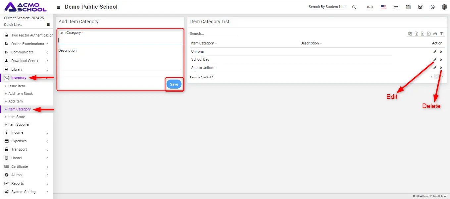This screenshot has height=199, width=450.
Task: Edit the School Bag category
Action: pos(435,60)
